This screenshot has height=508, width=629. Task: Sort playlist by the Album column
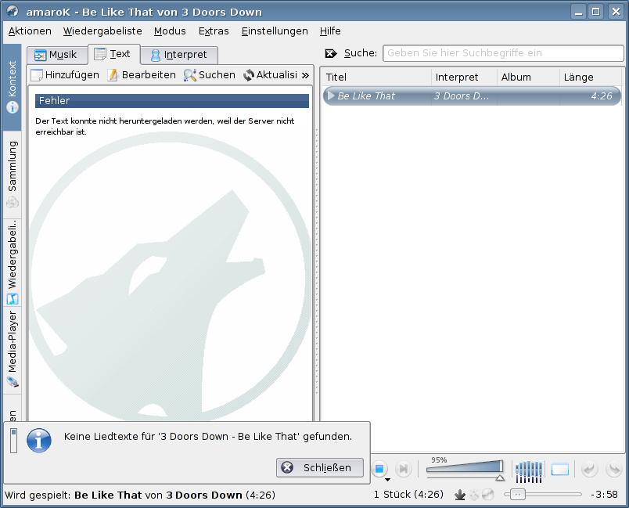pyautogui.click(x=528, y=77)
